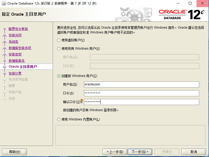The height and width of the screenshot is (157, 209).
Task: Click the step bullet beside Oracle 主目录用户
Action: pyautogui.click(x=5, y=67)
